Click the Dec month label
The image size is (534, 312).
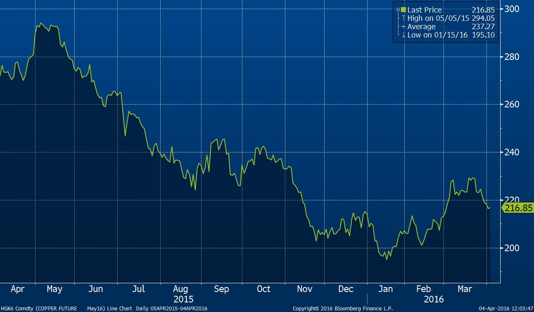[346, 289]
